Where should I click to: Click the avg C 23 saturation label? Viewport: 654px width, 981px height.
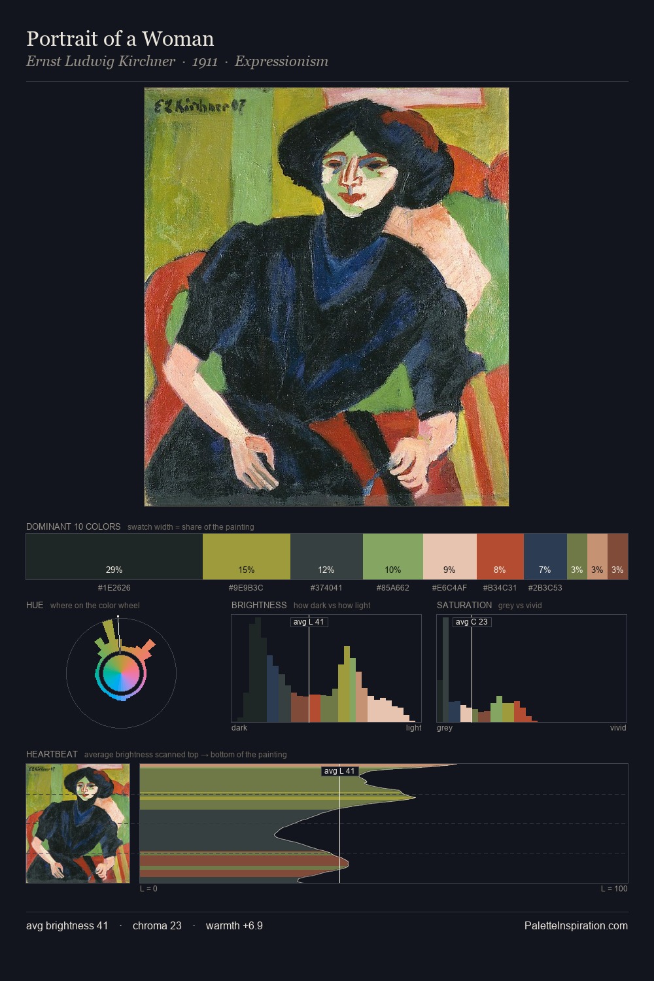point(472,622)
